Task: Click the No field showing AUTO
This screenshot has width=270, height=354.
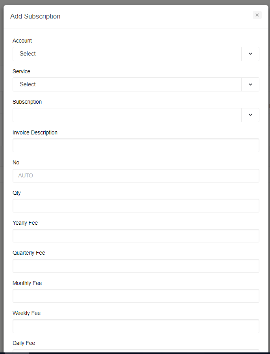Action: coord(136,175)
